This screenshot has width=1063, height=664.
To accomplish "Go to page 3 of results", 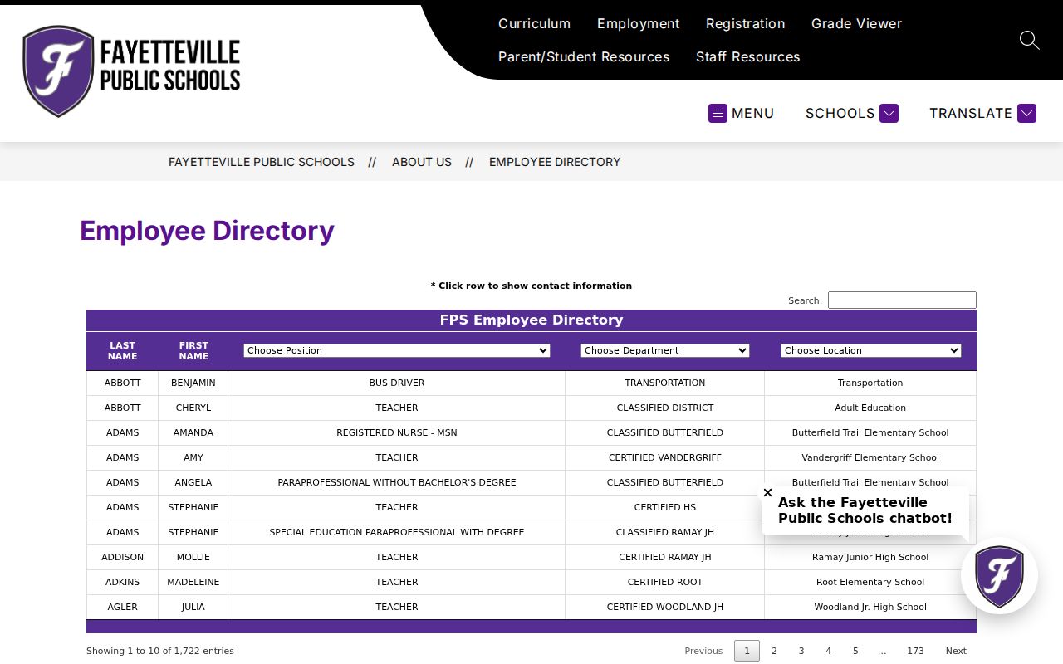I will tap(801, 651).
